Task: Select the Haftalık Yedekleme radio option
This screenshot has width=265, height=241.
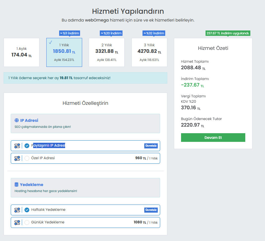Action: pyautogui.click(x=27, y=210)
